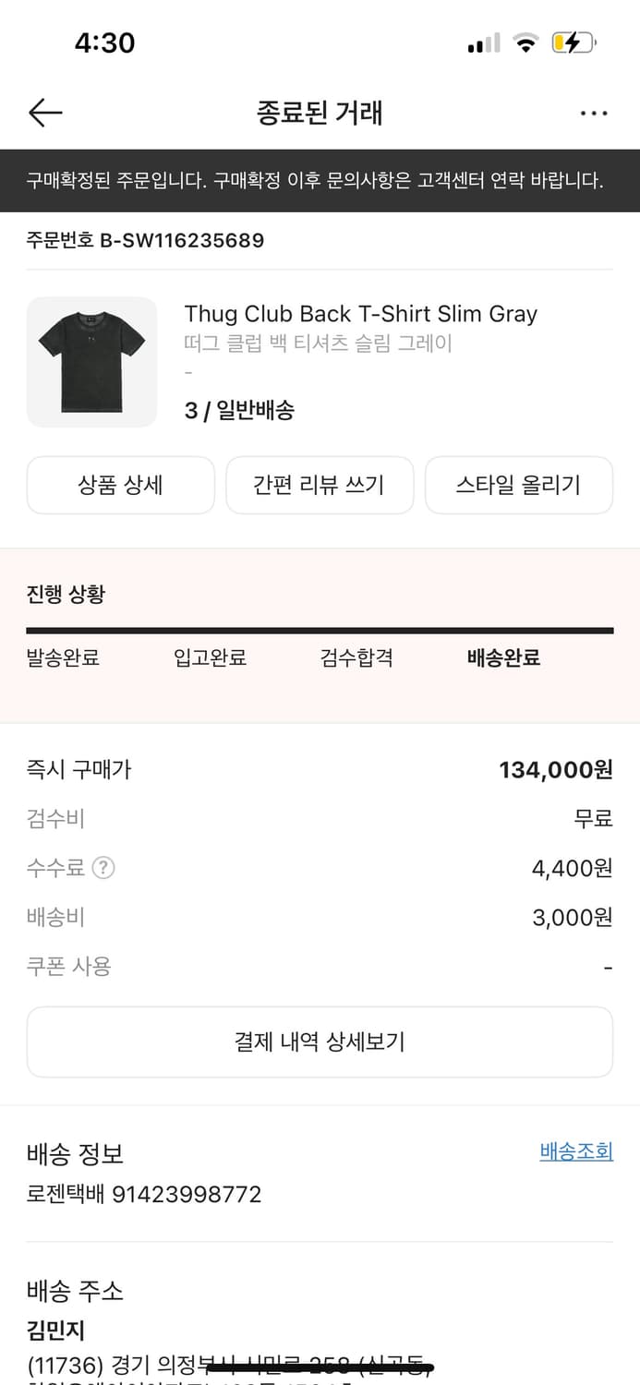Open the three-dot more options menu
This screenshot has width=640, height=1385.
click(594, 114)
